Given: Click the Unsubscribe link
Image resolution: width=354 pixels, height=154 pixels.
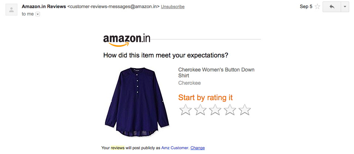Looking at the screenshot, I should pos(173,7).
